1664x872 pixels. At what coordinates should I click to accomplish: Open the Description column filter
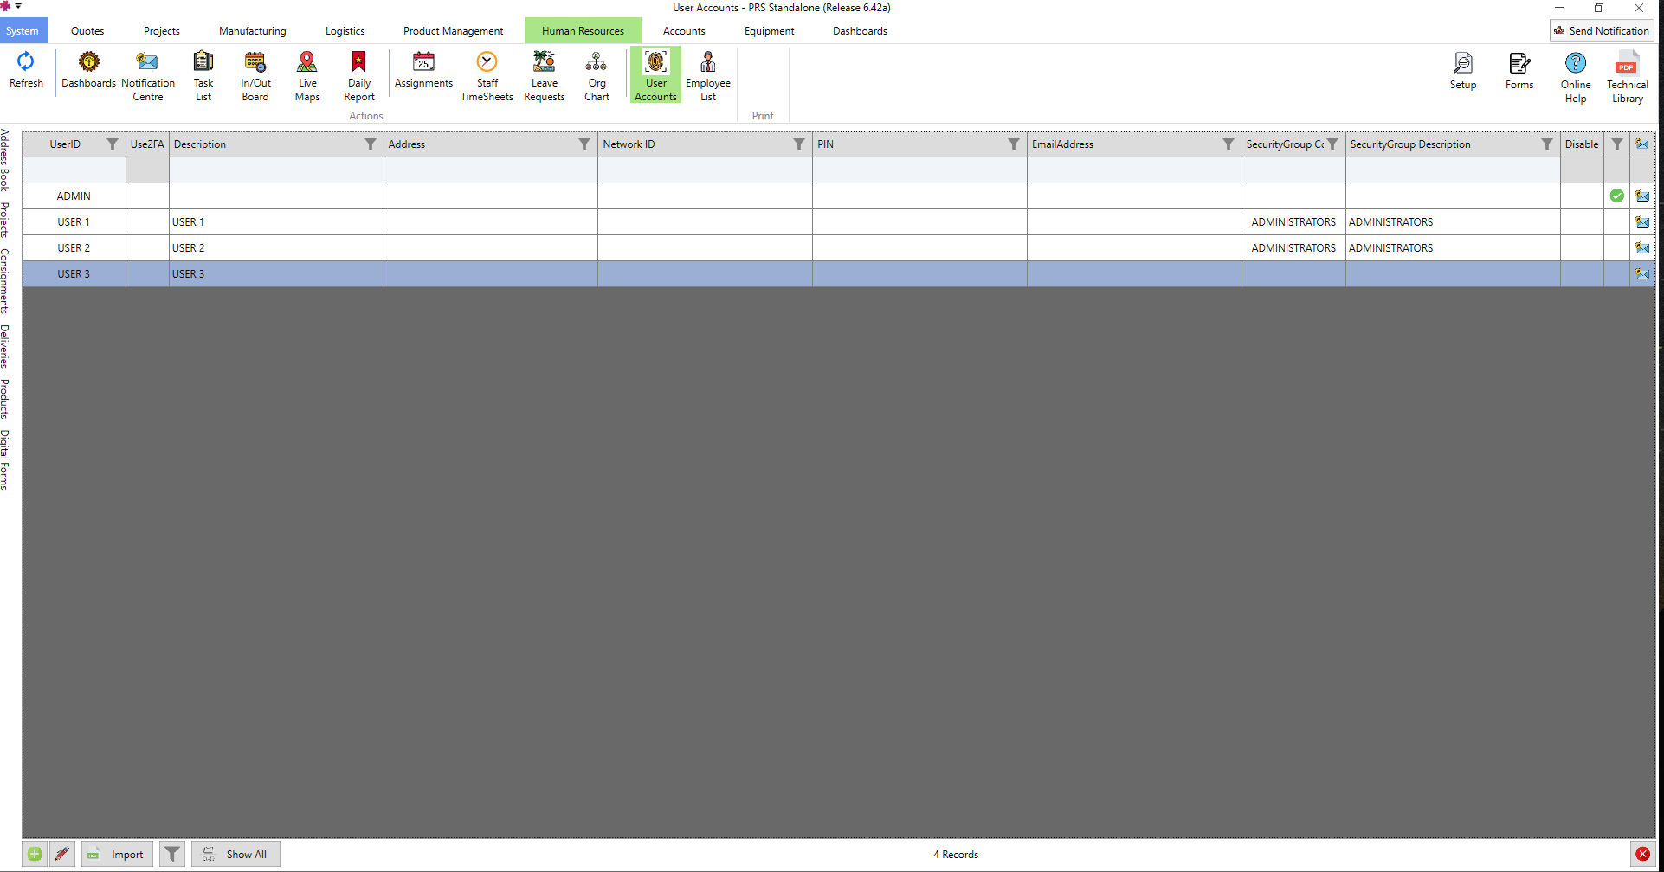pos(371,144)
